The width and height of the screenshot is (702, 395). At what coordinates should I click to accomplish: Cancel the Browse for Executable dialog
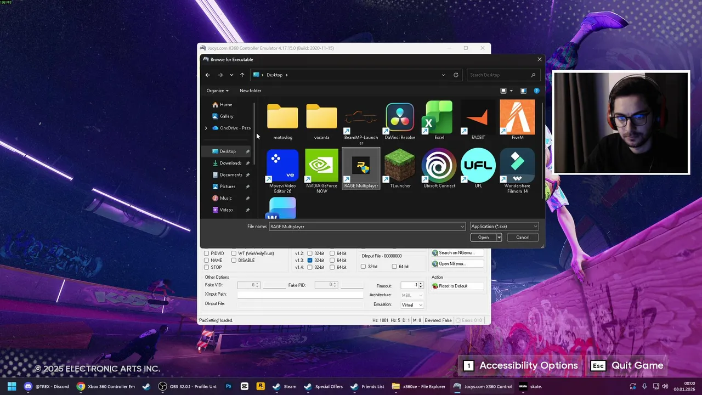point(523,238)
